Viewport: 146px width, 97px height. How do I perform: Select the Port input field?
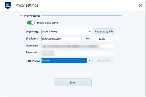pos(106,39)
